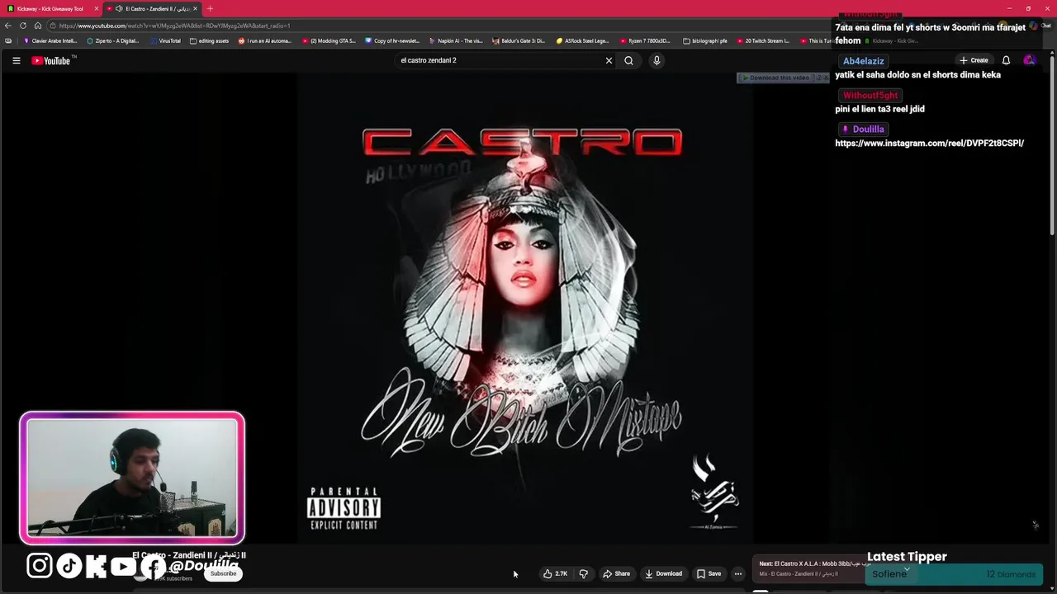The width and height of the screenshot is (1057, 594).
Task: Open Clavier Arabe Intell... bookmark
Action: [x=50, y=40]
